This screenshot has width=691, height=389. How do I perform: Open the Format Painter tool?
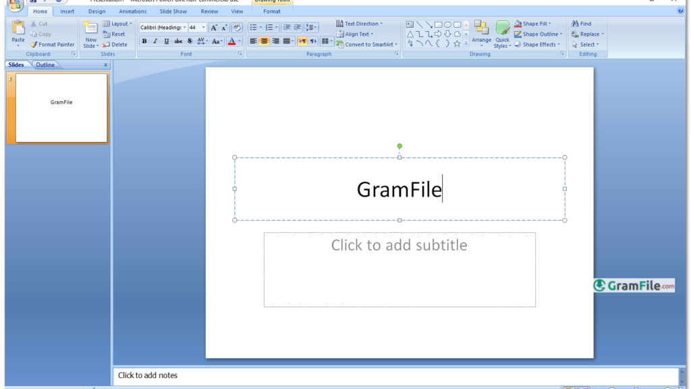point(53,44)
